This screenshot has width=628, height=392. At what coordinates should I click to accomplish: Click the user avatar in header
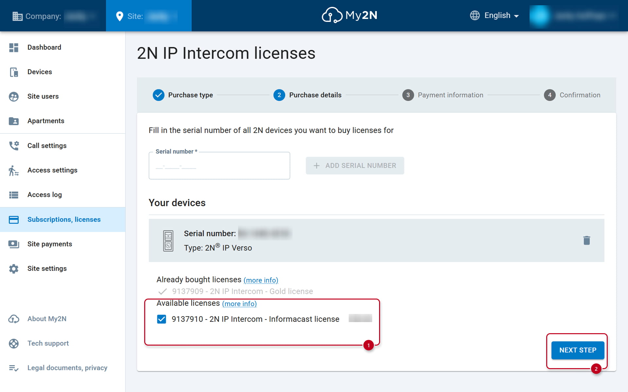click(x=540, y=16)
